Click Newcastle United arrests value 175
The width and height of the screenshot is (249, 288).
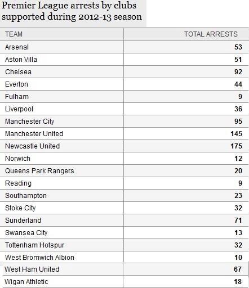(x=237, y=146)
